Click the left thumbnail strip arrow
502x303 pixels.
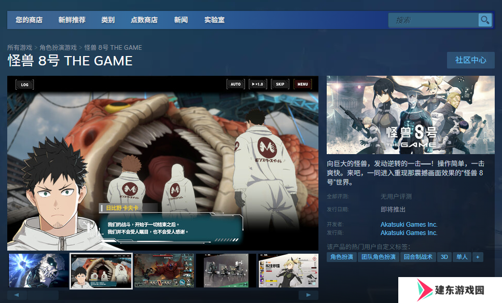pyautogui.click(x=17, y=295)
